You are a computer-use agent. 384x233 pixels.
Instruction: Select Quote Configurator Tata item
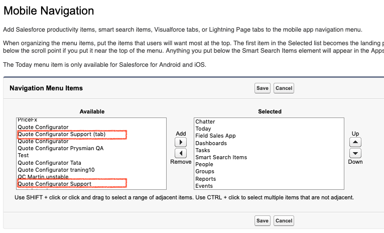(91, 163)
